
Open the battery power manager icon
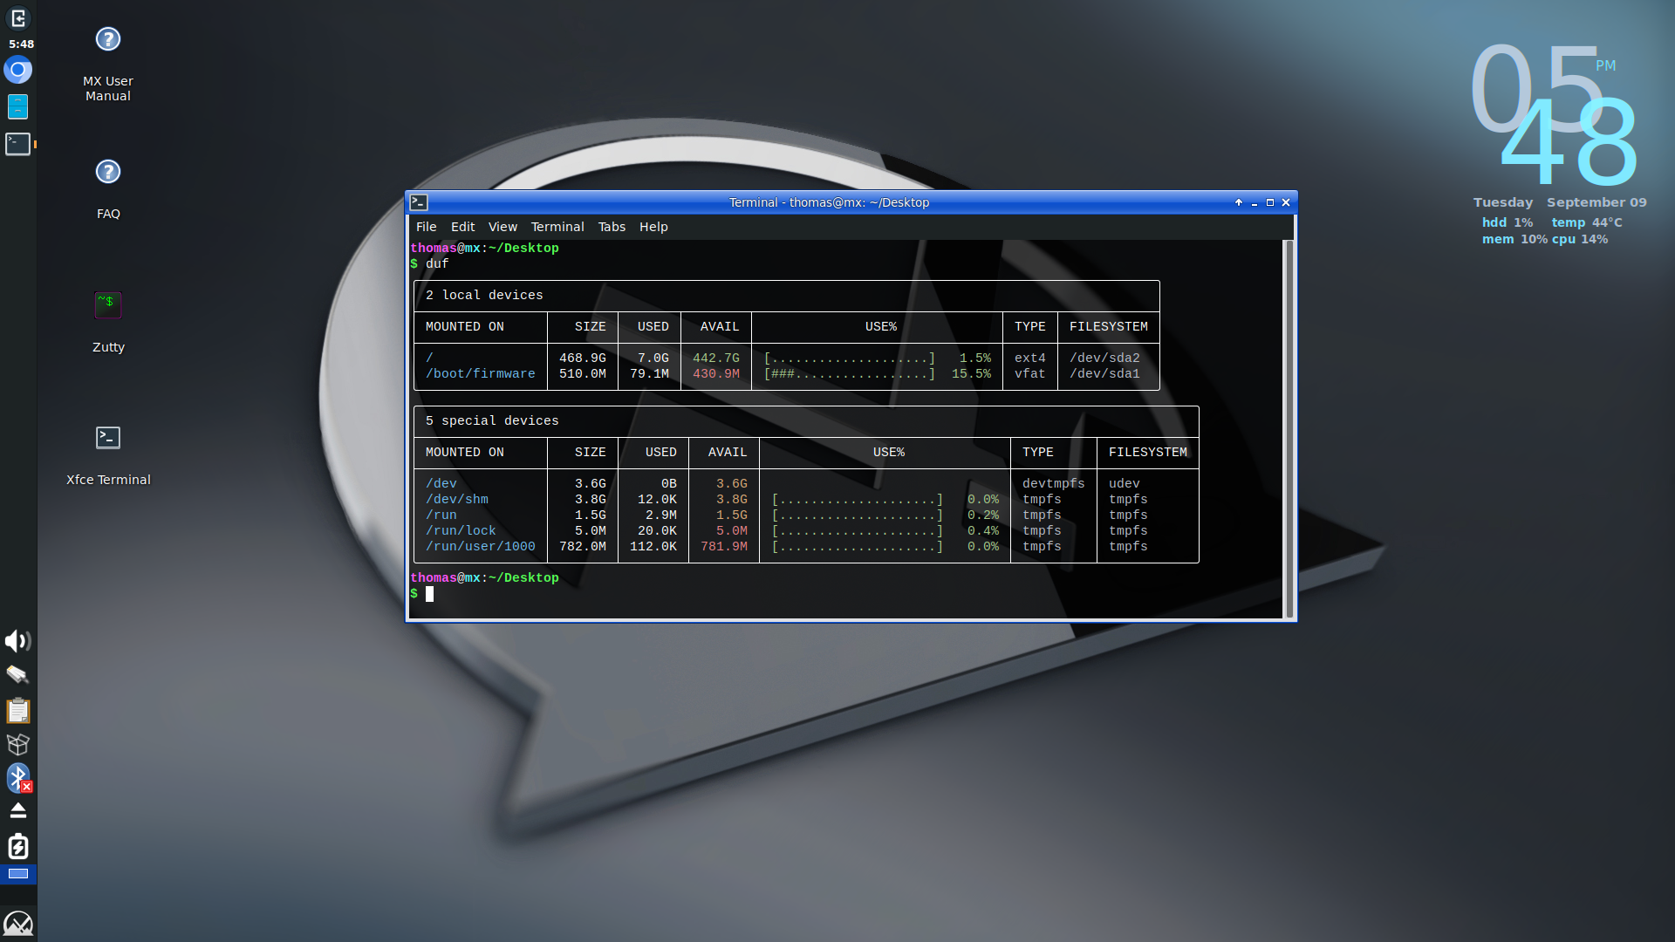pos(18,847)
